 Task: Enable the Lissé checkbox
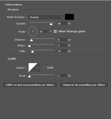pos(45,68)
